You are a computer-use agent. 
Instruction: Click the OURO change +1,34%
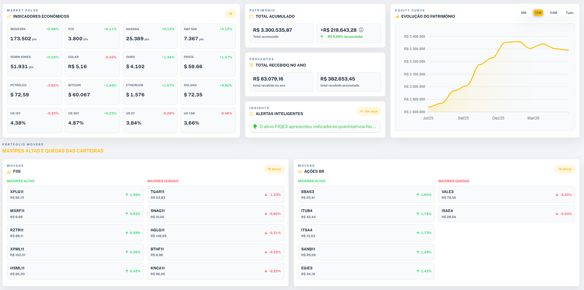(x=168, y=57)
